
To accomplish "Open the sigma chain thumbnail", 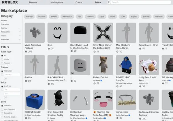I will [126, 100].
